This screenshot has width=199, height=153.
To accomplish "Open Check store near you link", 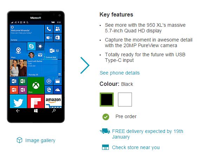I will (x=136, y=147).
